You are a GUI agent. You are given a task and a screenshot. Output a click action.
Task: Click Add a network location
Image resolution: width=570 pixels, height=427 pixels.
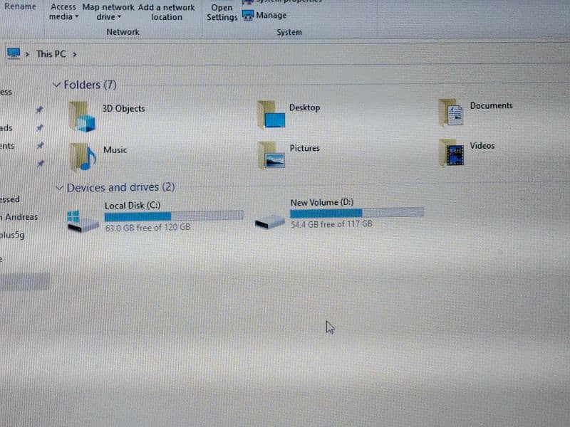166,12
